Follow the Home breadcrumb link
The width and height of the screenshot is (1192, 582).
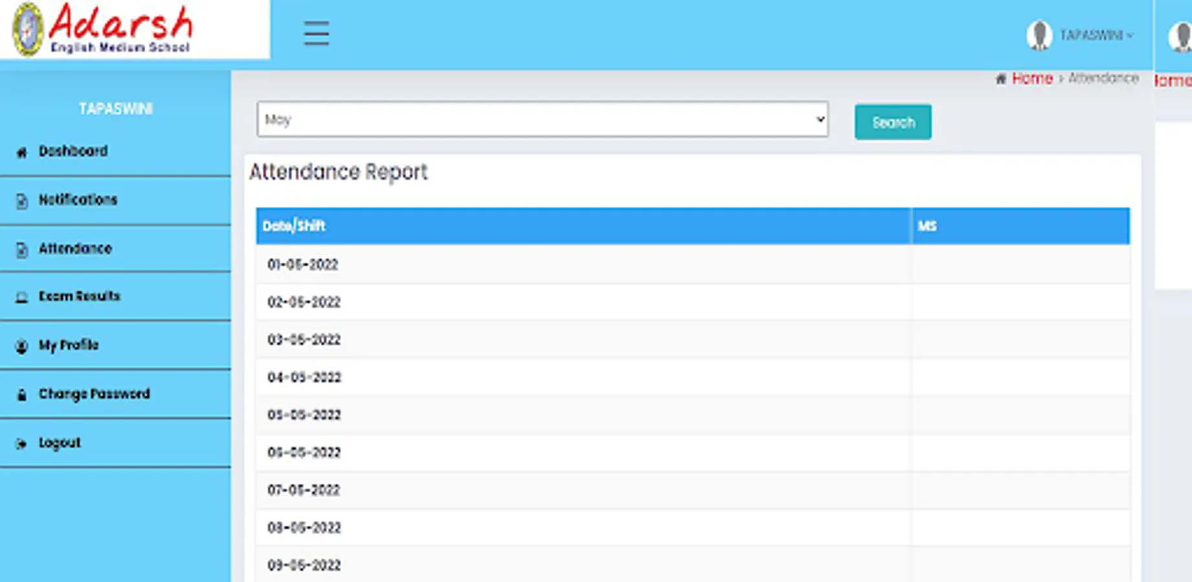[1032, 78]
